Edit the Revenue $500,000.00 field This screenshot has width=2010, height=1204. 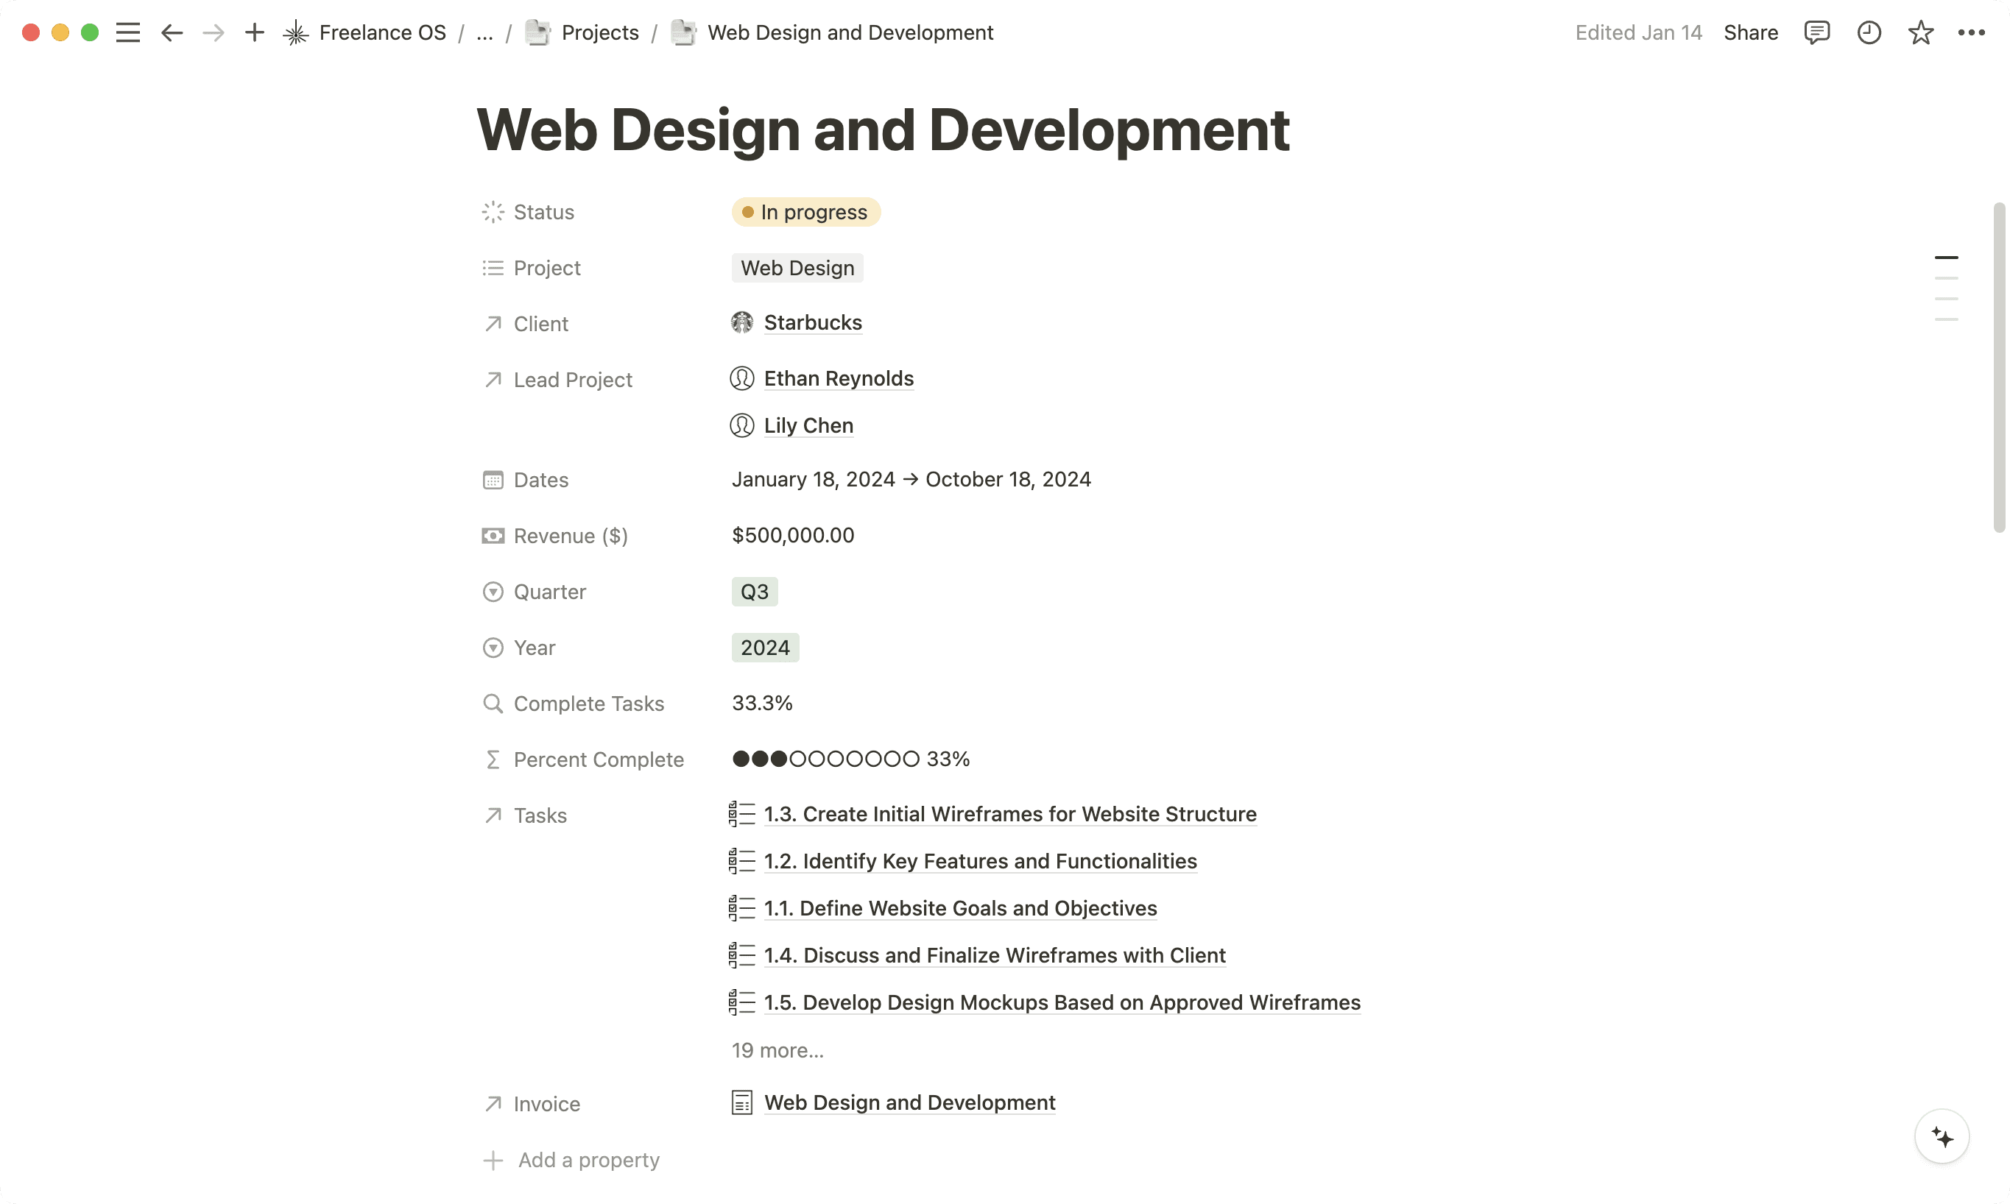tap(793, 536)
